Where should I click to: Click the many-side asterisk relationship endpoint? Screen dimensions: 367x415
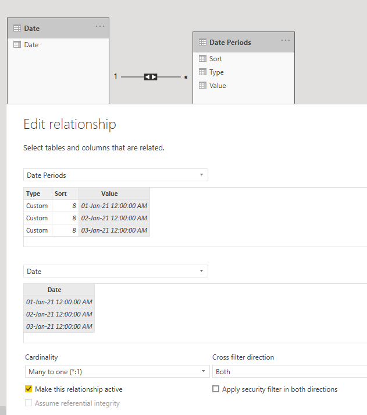(186, 78)
